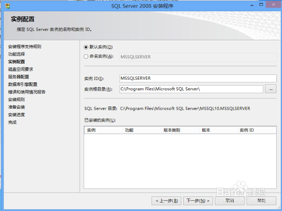Screen dimensions: 282x211
Task: Click the 功能 column header
Action: click(142, 130)
